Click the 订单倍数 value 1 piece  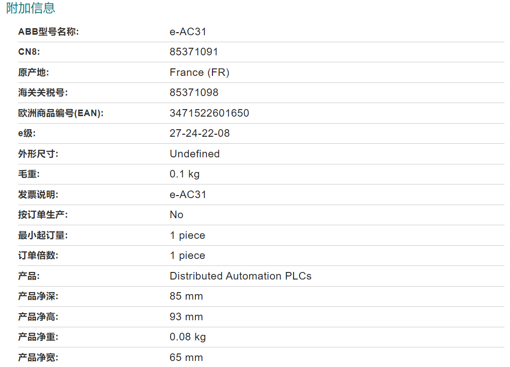pyautogui.click(x=187, y=255)
